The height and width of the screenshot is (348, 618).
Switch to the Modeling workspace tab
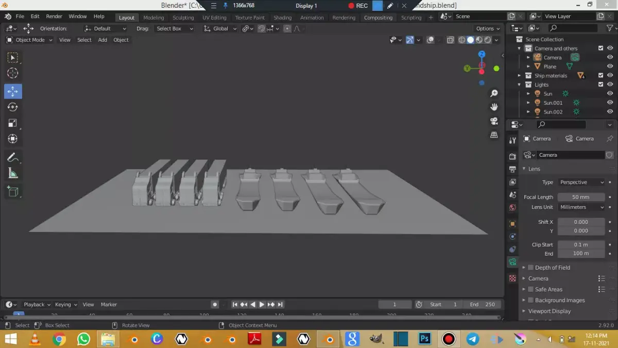(x=153, y=18)
